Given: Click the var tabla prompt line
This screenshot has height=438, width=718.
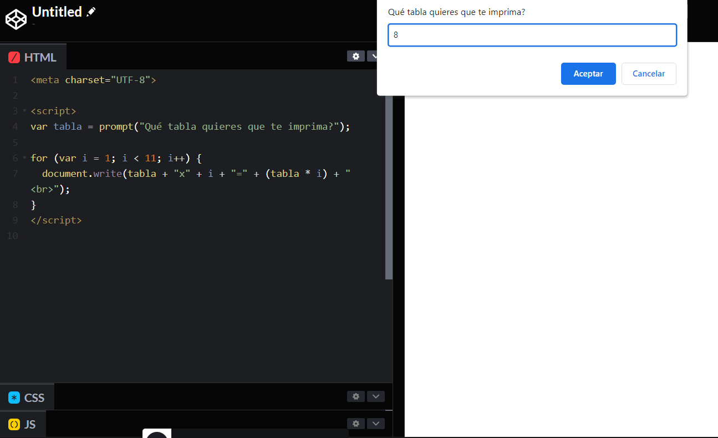Looking at the screenshot, I should point(190,126).
